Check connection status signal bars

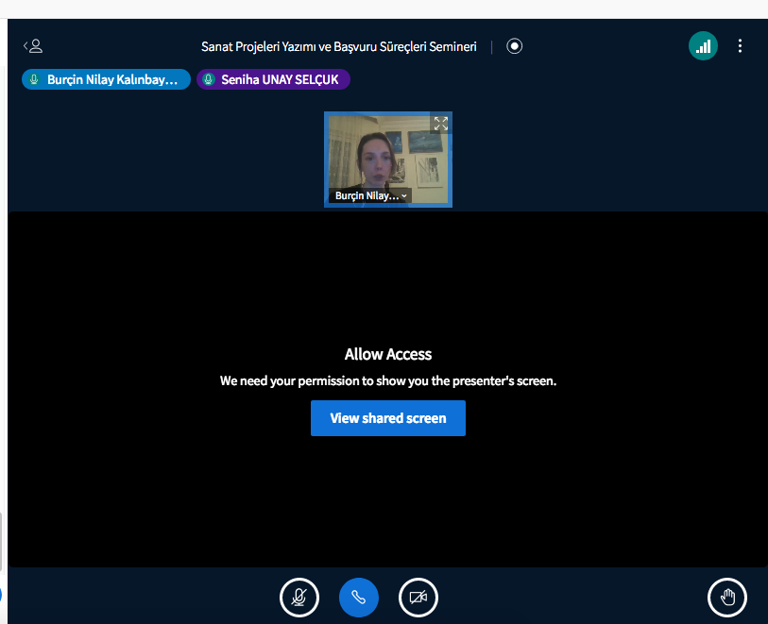coord(703,46)
